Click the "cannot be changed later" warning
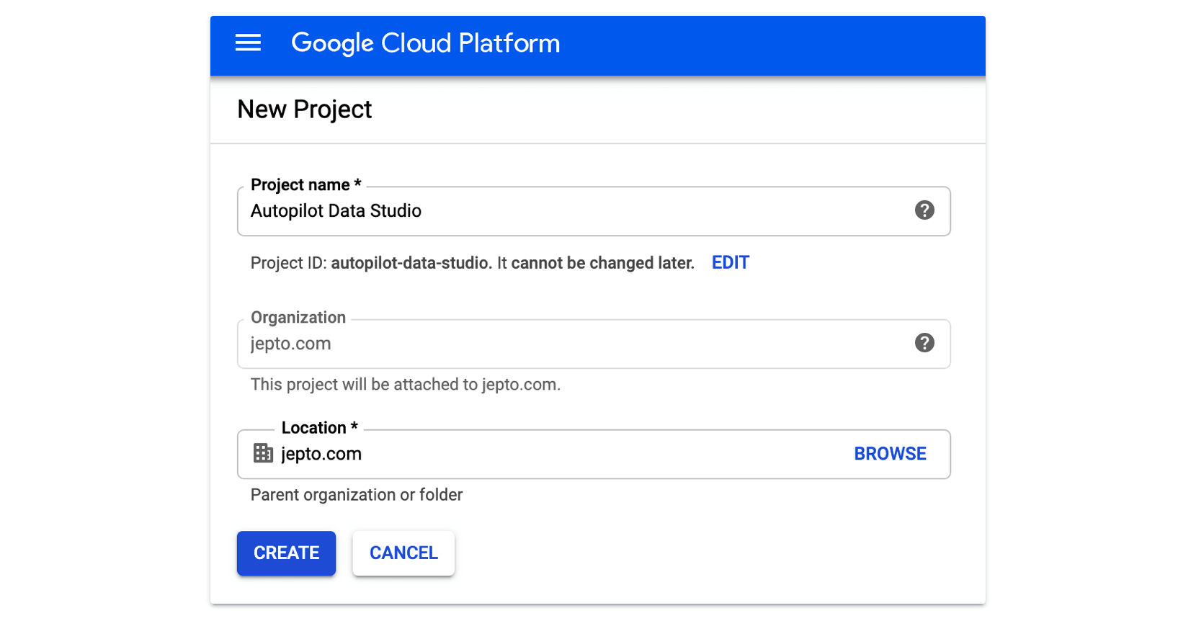 tap(602, 263)
